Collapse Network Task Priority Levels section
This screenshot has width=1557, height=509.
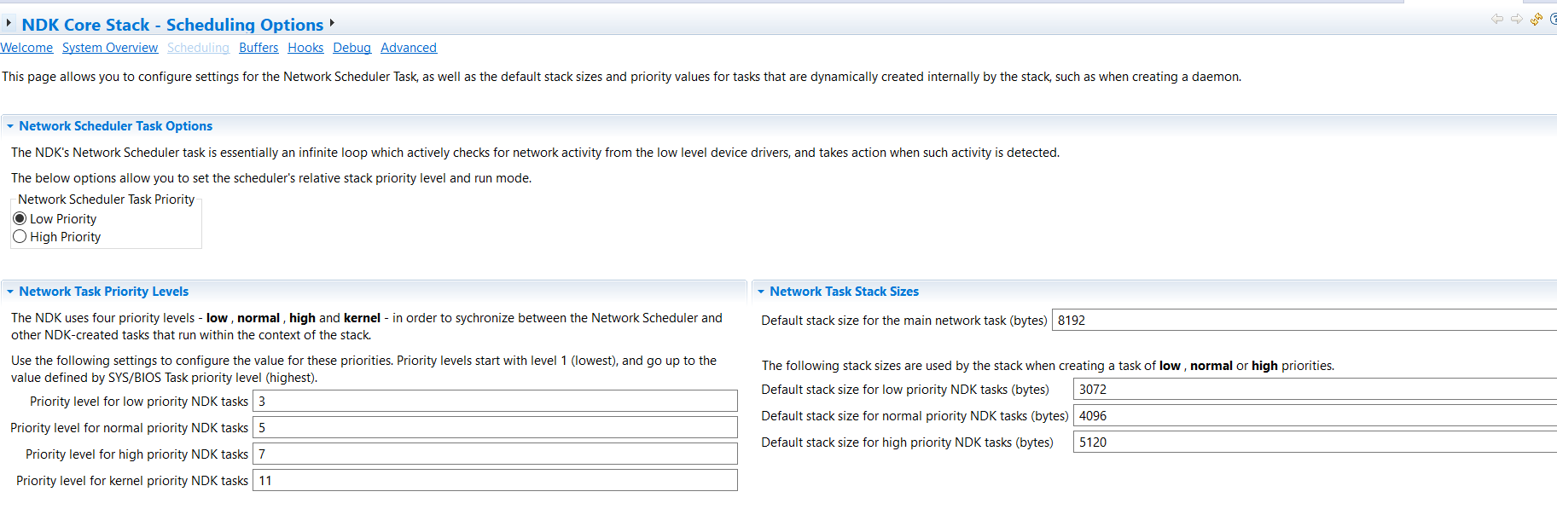point(10,292)
